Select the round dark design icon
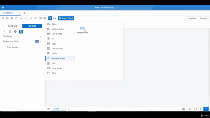210x118 pixels. pyautogui.click(x=15, y=32)
